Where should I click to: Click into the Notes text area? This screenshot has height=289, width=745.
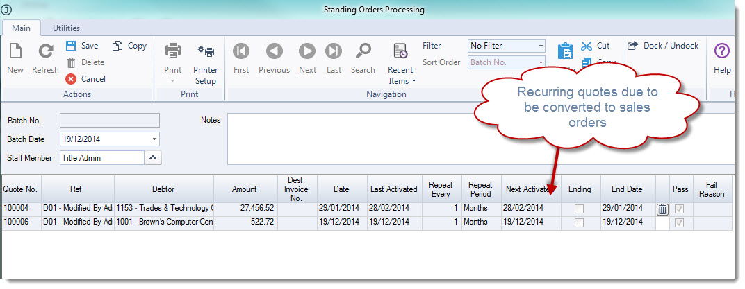click(481, 139)
